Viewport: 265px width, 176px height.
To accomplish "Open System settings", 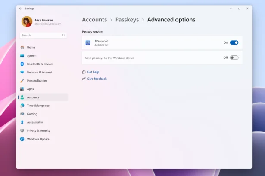I will pos(43,55).
